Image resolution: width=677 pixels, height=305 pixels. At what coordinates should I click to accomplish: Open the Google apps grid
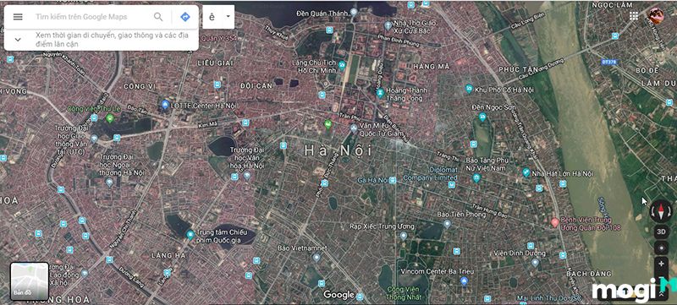[634, 16]
